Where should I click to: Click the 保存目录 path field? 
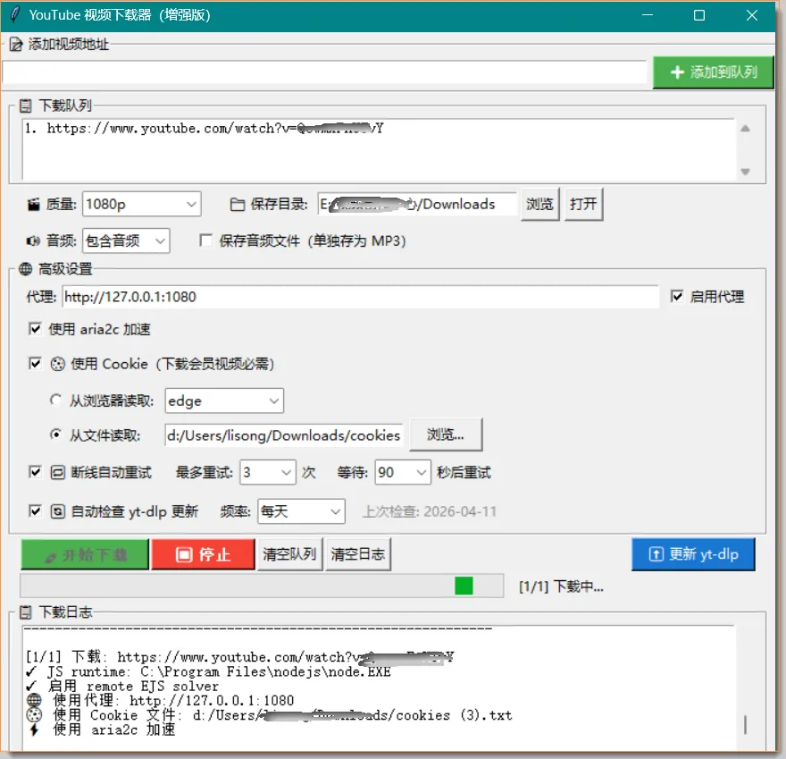click(x=417, y=204)
